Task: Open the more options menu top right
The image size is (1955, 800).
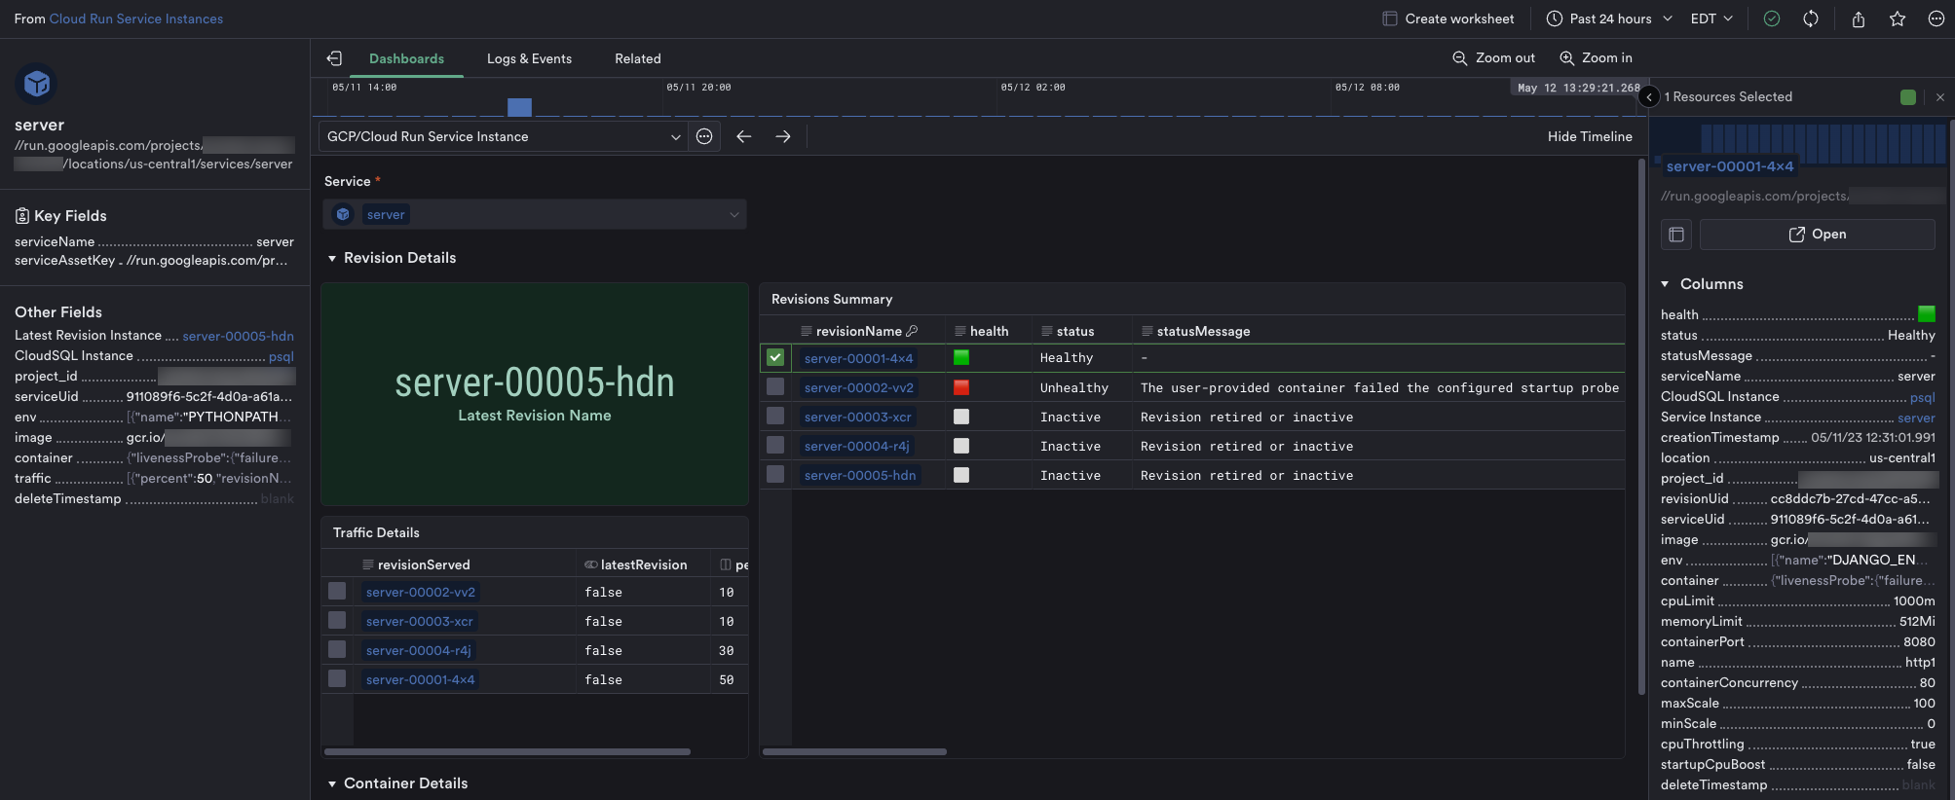Action: 1936,18
